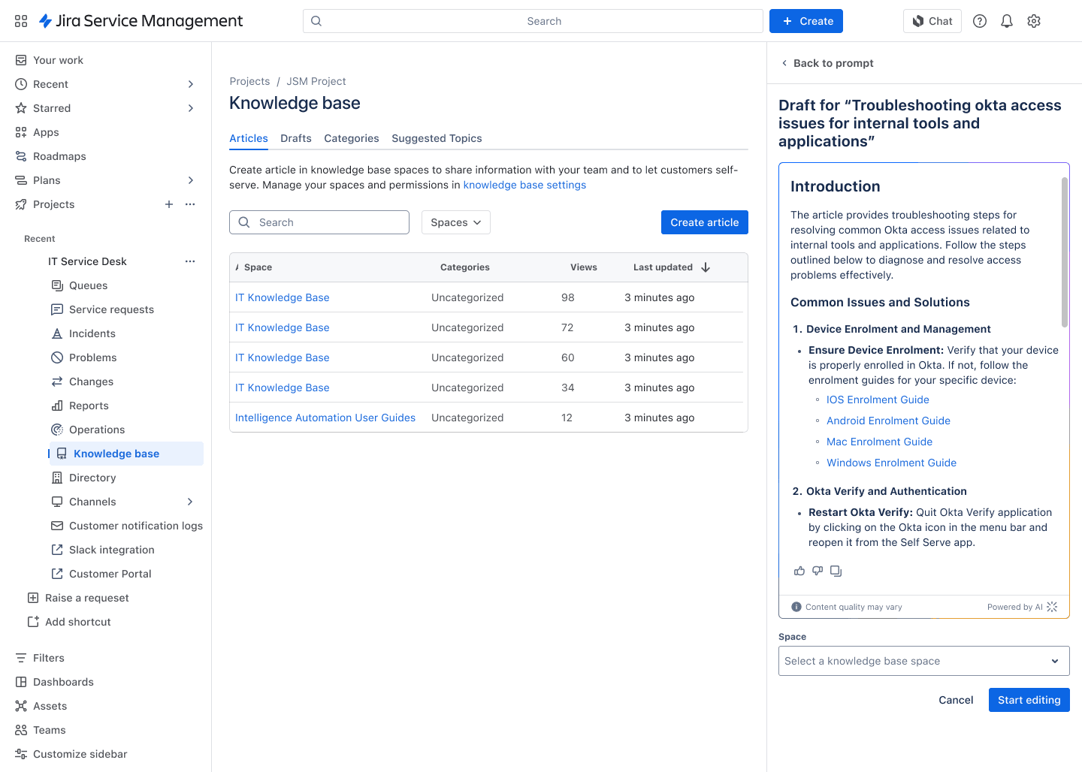Click the Projects breadcrumb
This screenshot has width=1082, height=772.
[x=249, y=81]
